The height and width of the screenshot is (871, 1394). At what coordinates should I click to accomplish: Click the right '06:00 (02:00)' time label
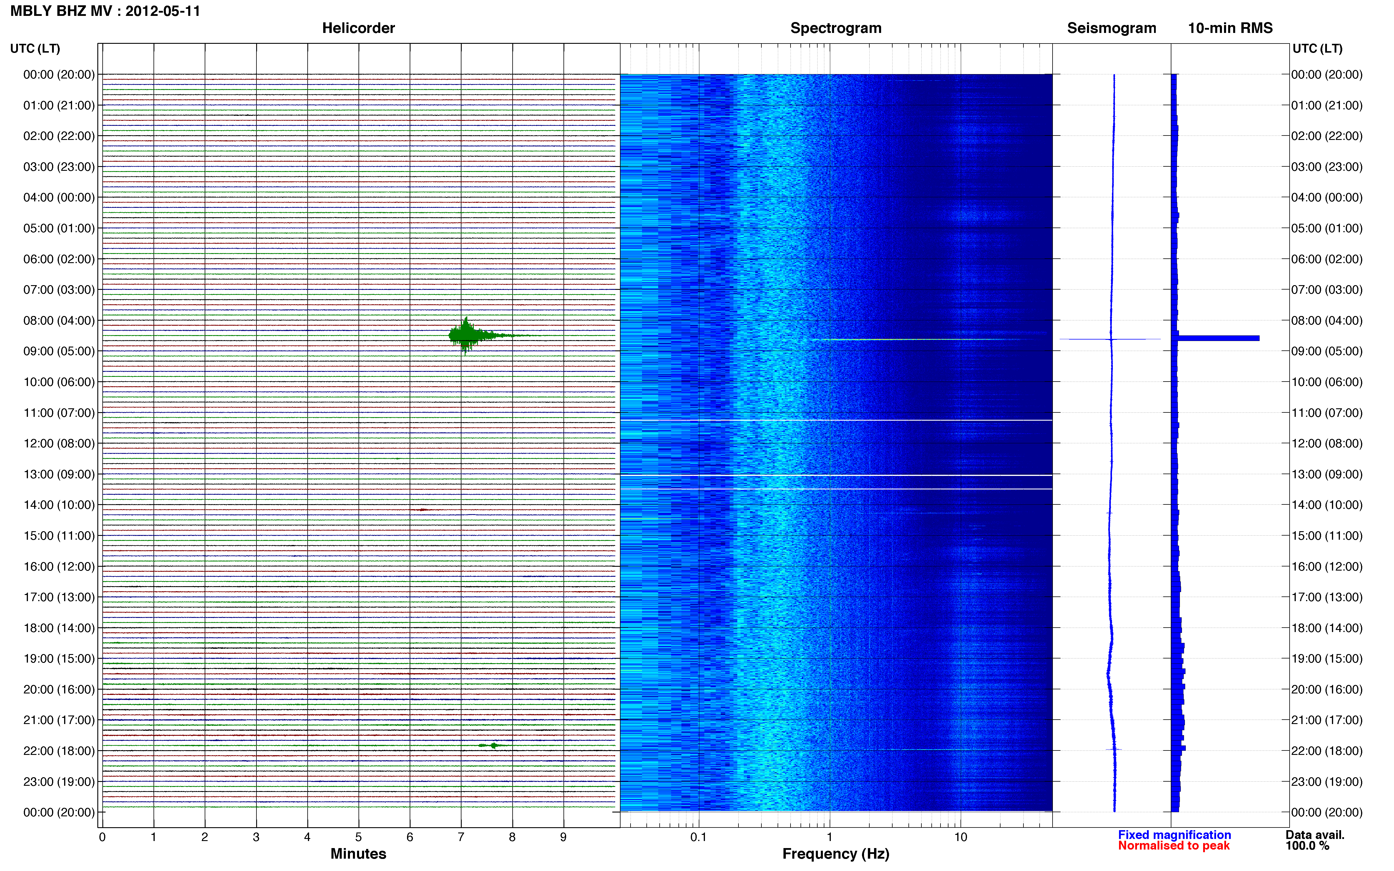pyautogui.click(x=1327, y=259)
